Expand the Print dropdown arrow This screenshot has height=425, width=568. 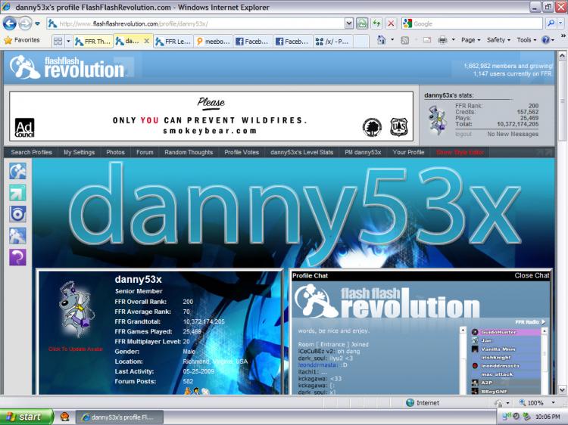453,40
